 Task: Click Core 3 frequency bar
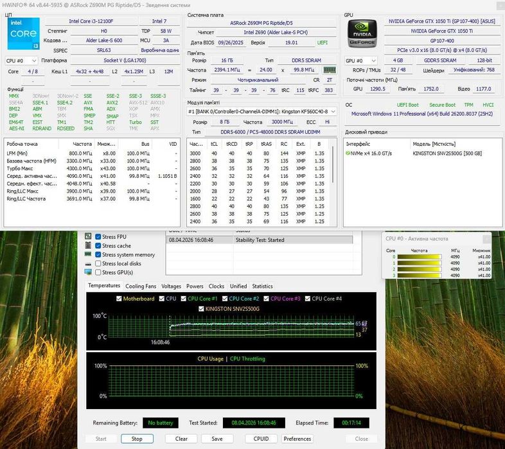pos(419,276)
